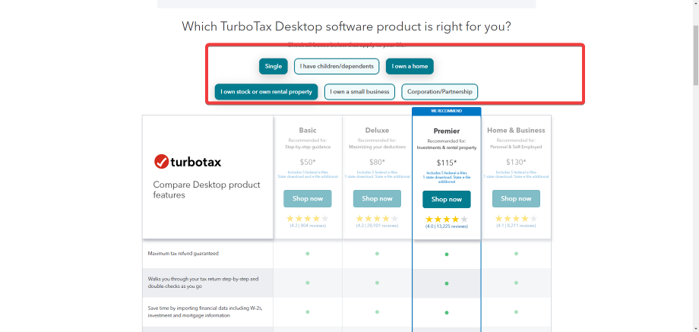Toggle the Single filter chip

(274, 66)
